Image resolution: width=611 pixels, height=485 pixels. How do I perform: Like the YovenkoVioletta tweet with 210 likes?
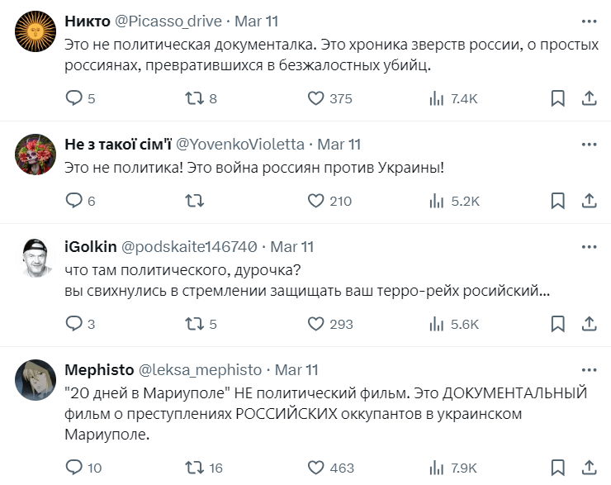[x=315, y=200]
